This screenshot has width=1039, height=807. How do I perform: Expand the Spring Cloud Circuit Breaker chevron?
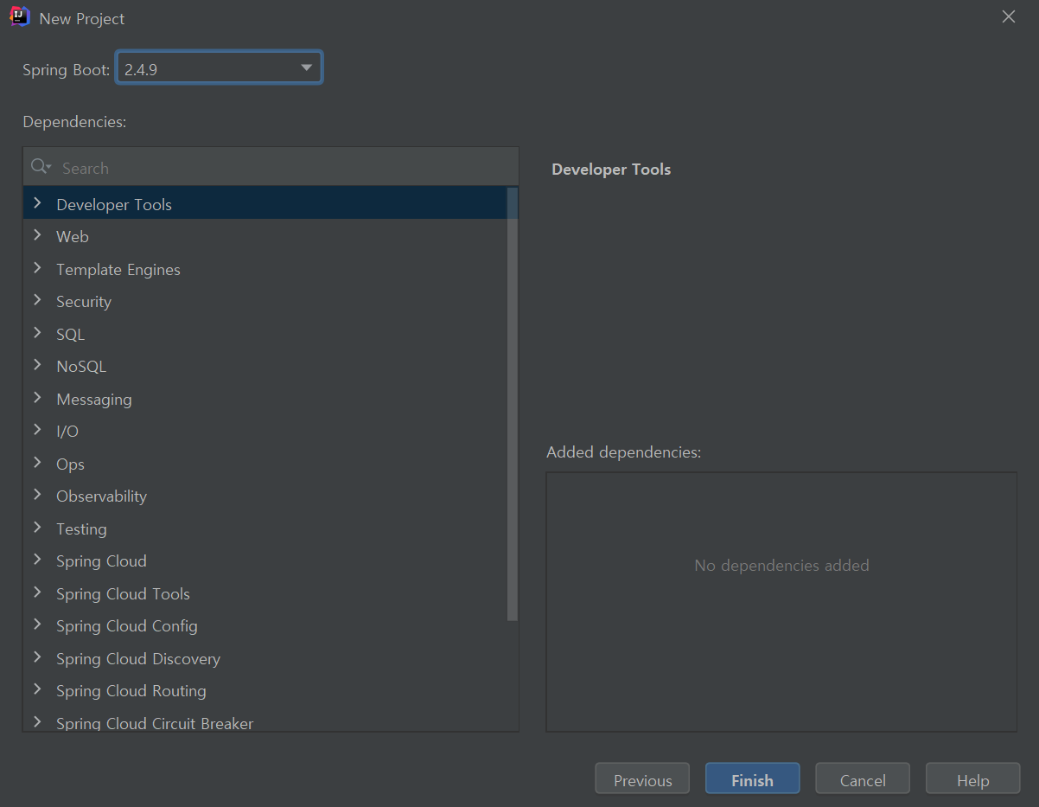(x=37, y=721)
